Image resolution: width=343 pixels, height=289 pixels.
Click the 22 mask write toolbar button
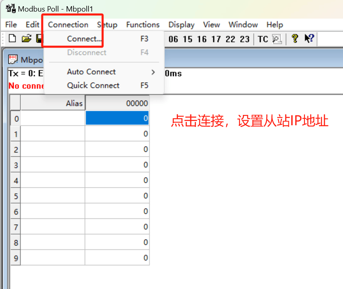click(230, 39)
